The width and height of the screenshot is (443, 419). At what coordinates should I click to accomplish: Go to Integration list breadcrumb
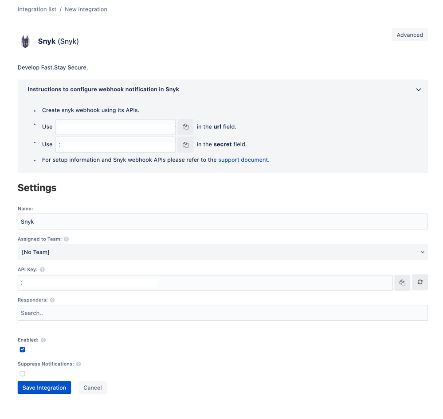point(37,9)
